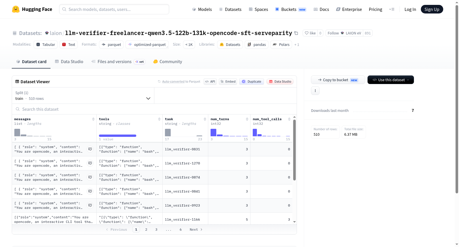
Task: Open message preview icon for llm_verifier-0831 row
Action: click(x=90, y=149)
